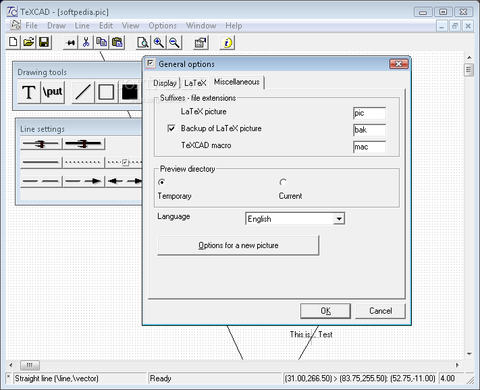Viewport: 480px width, 390px height.
Task: Click the yellow info icon
Action: pyautogui.click(x=227, y=43)
